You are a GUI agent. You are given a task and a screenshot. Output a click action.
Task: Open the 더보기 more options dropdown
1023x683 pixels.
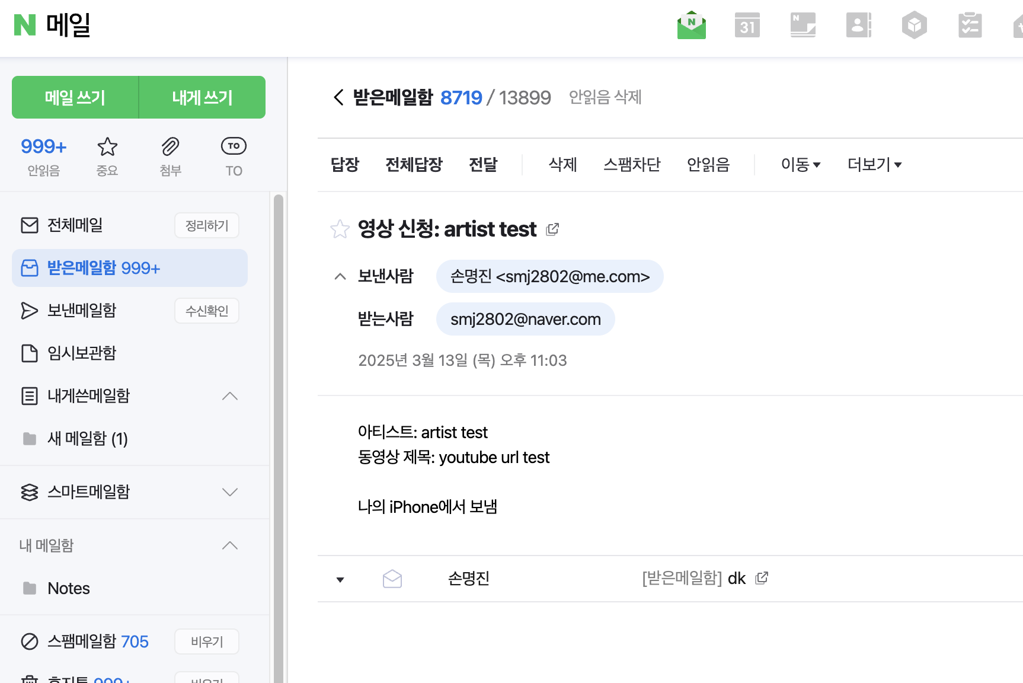[x=874, y=164]
